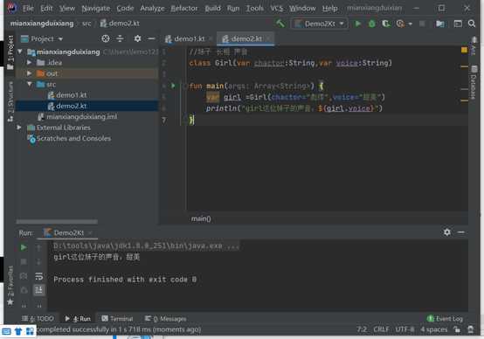Click the yellow inspection indicator in editor
This screenshot has height=339, width=484.
point(464,50)
